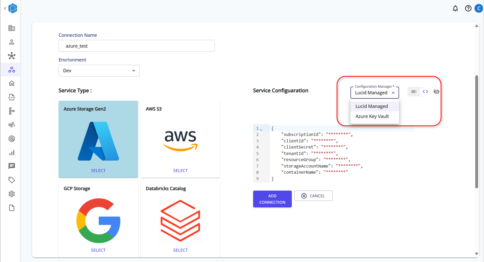This screenshot has width=484, height=262.
Task: Open the Environment dropdown showing Dev
Action: coord(99,71)
